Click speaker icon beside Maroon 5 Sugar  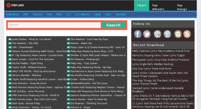coord(69,107)
